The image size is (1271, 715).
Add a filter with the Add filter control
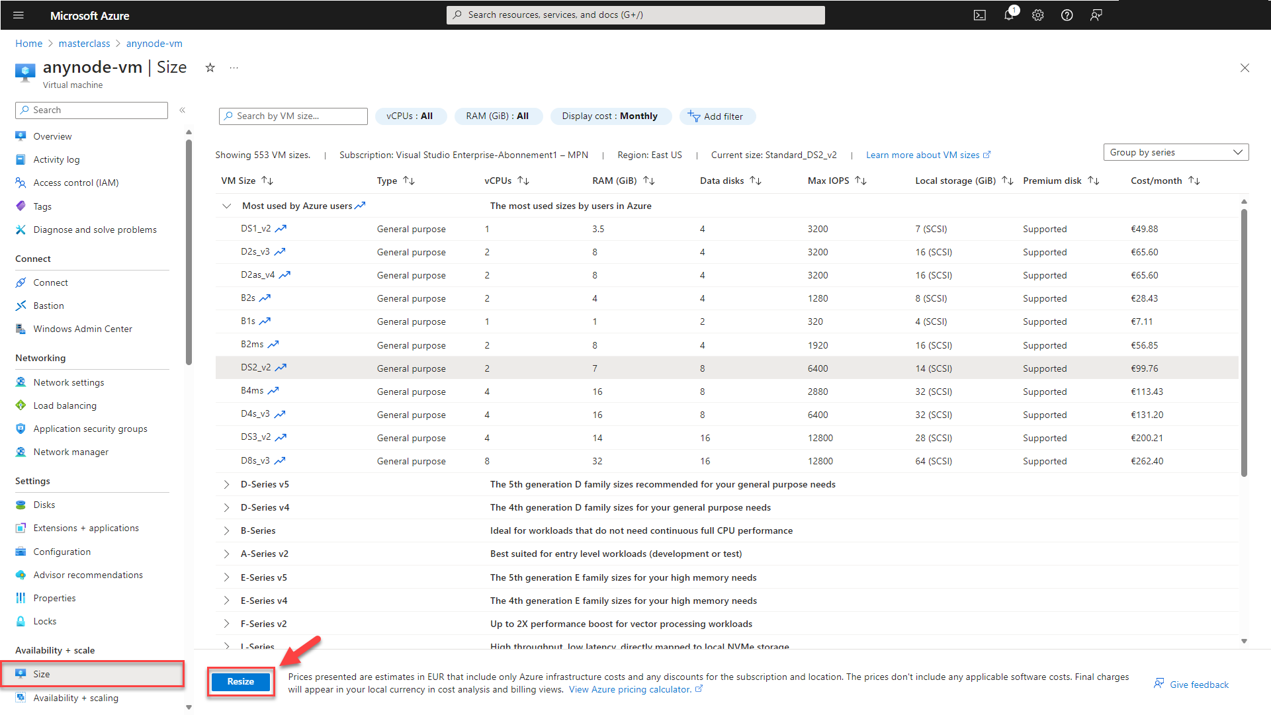tap(717, 116)
